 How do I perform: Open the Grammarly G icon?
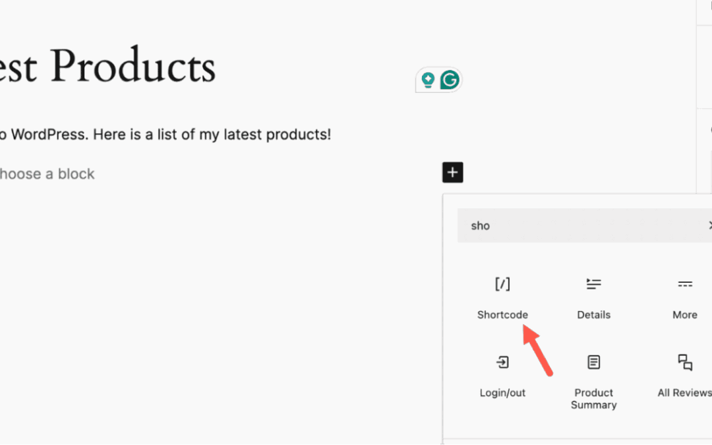click(x=450, y=80)
